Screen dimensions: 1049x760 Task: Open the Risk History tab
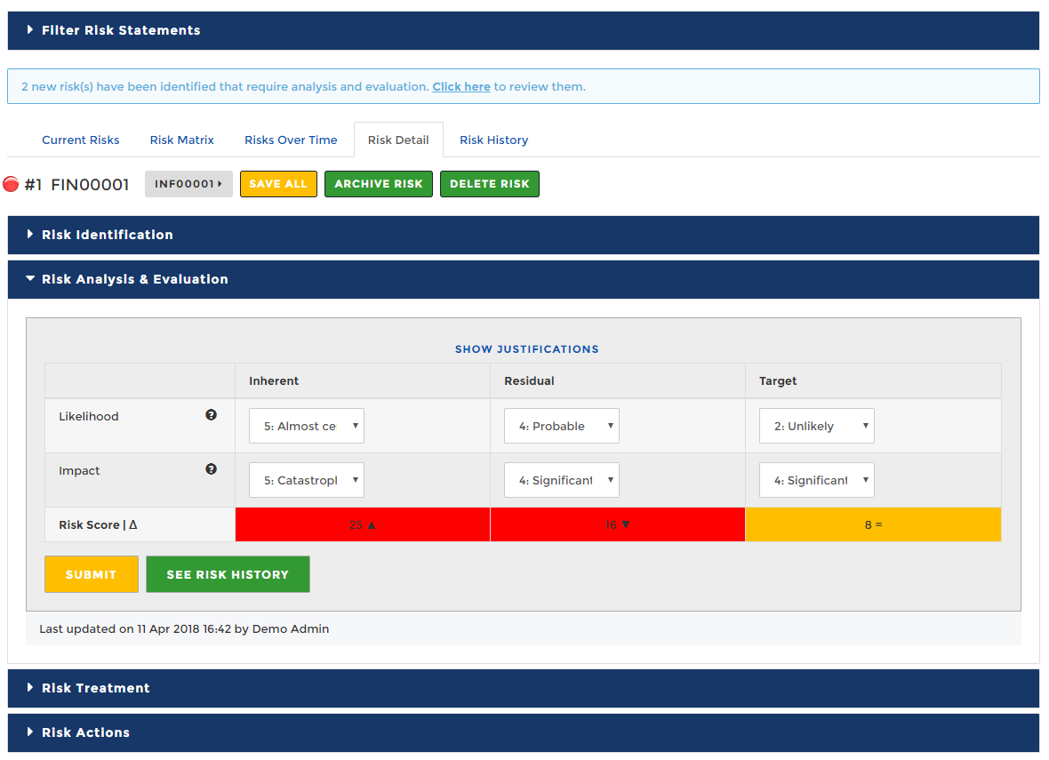tap(493, 140)
